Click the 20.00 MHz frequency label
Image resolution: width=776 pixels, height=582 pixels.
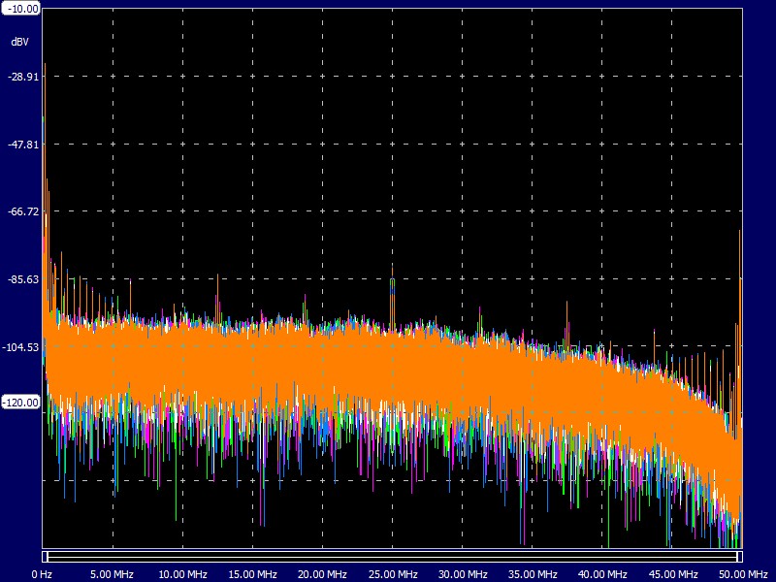[322, 574]
